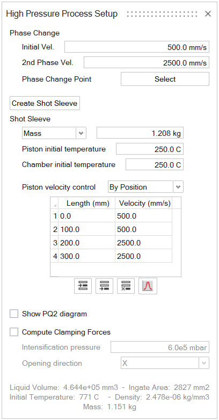Click the insert row above icon

(x=83, y=286)
